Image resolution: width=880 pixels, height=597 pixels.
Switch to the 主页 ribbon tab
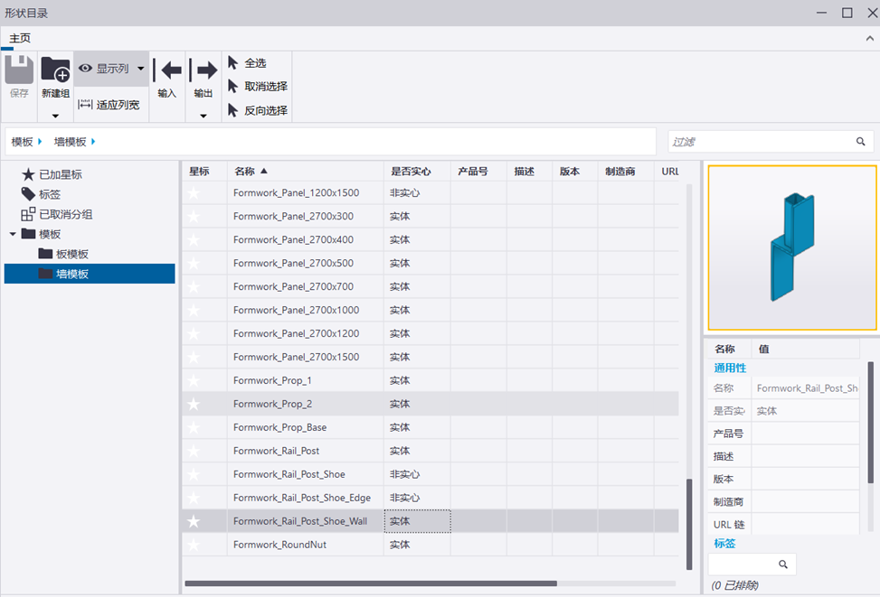coord(20,38)
